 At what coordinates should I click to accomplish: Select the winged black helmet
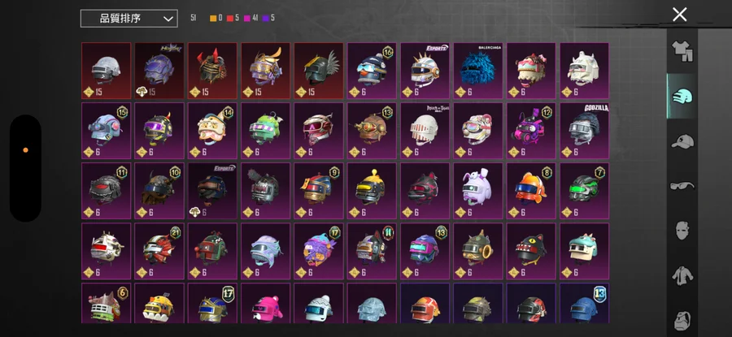[x=318, y=71]
